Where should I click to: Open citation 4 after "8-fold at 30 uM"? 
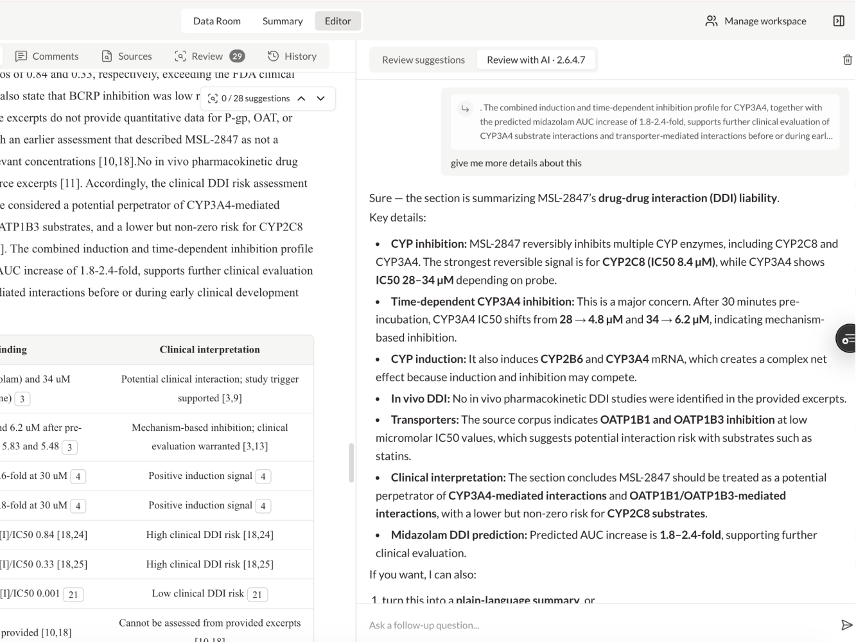pyautogui.click(x=78, y=506)
